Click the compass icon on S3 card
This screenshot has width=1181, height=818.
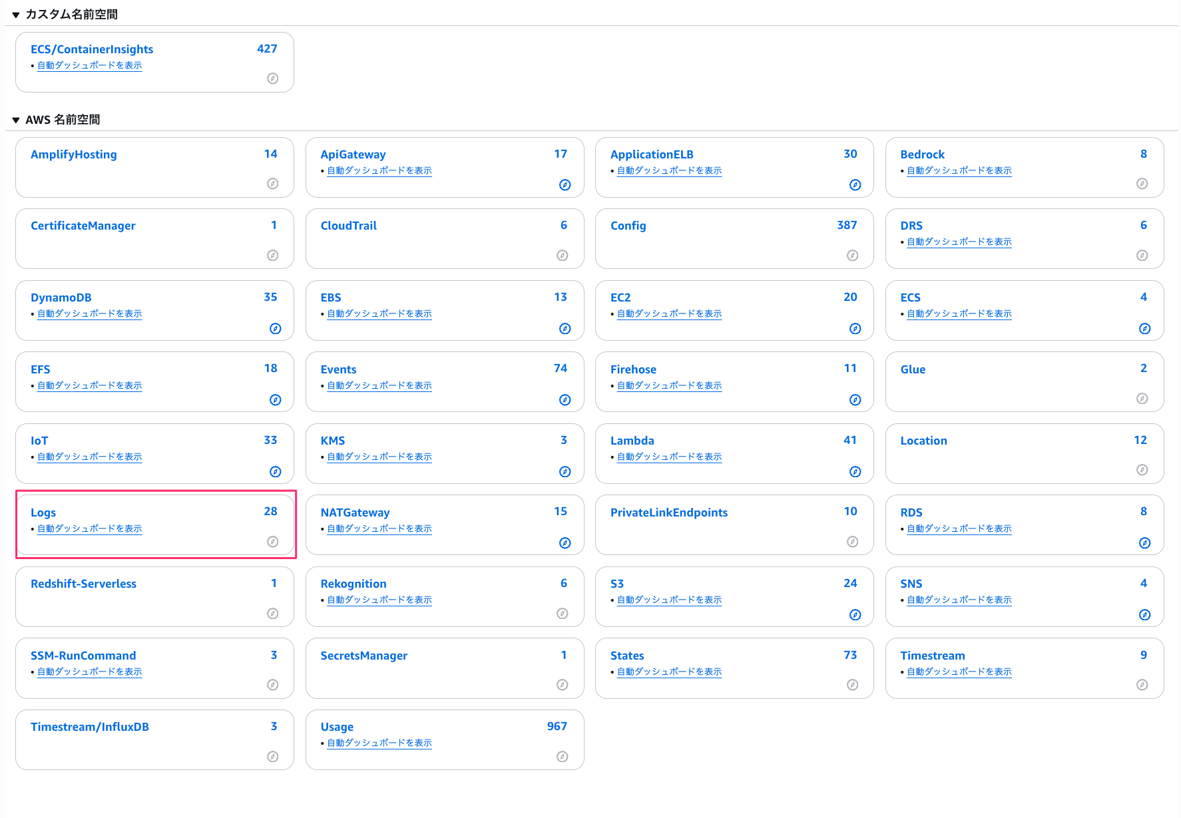point(855,615)
